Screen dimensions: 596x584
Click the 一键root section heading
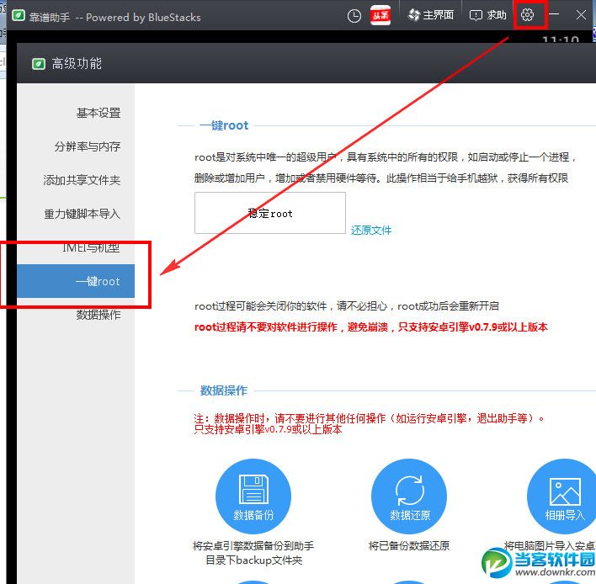pos(224,125)
